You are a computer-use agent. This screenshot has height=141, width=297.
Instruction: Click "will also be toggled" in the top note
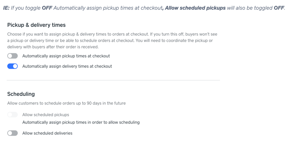click(x=249, y=8)
